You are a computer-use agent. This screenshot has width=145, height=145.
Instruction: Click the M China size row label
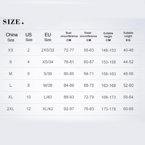click(x=10, y=74)
